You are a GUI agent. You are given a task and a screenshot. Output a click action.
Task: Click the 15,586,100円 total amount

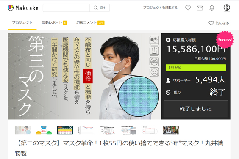click(x=196, y=49)
